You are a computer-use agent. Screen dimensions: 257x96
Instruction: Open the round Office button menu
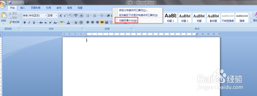3,4
